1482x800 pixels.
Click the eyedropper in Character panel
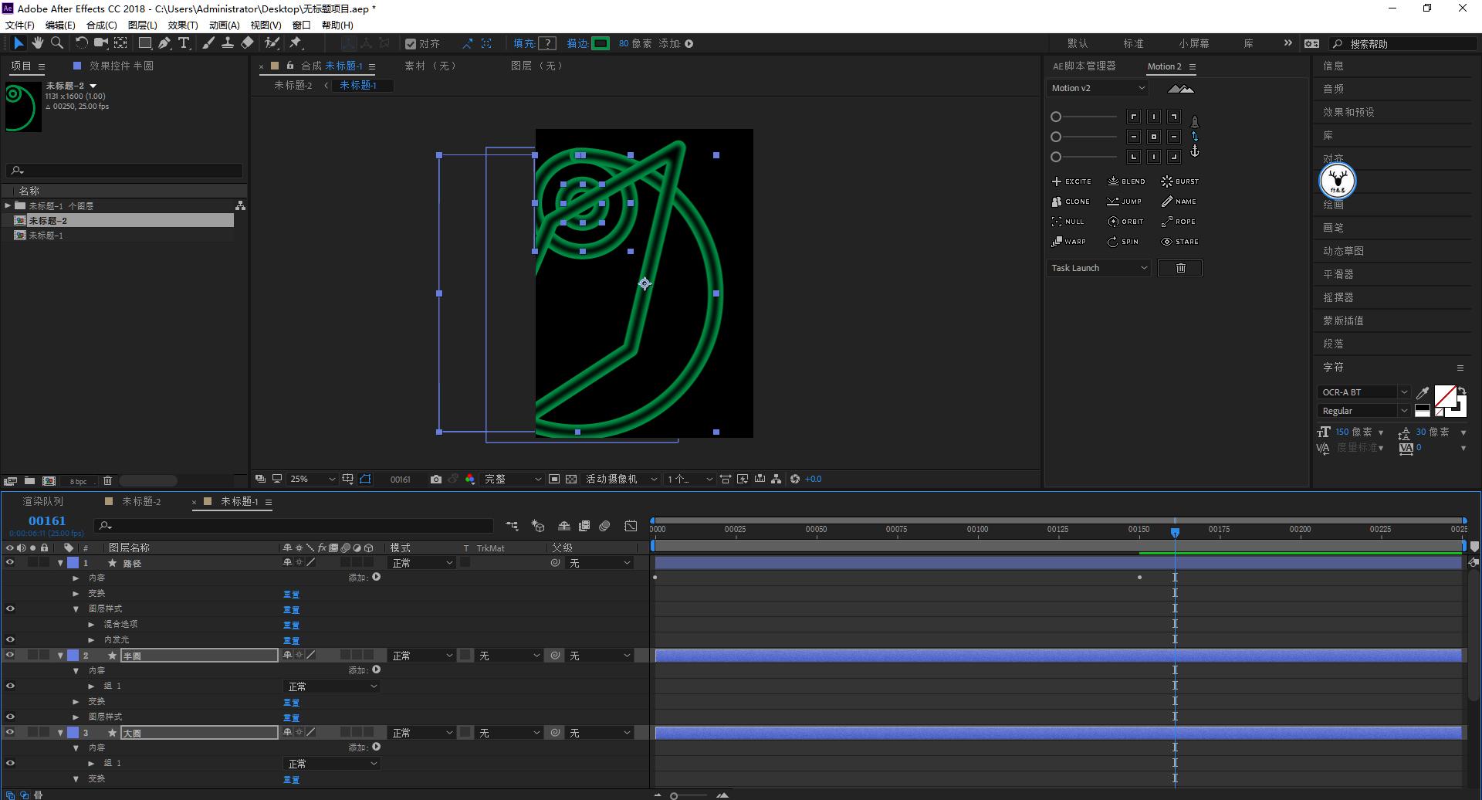[x=1423, y=392]
